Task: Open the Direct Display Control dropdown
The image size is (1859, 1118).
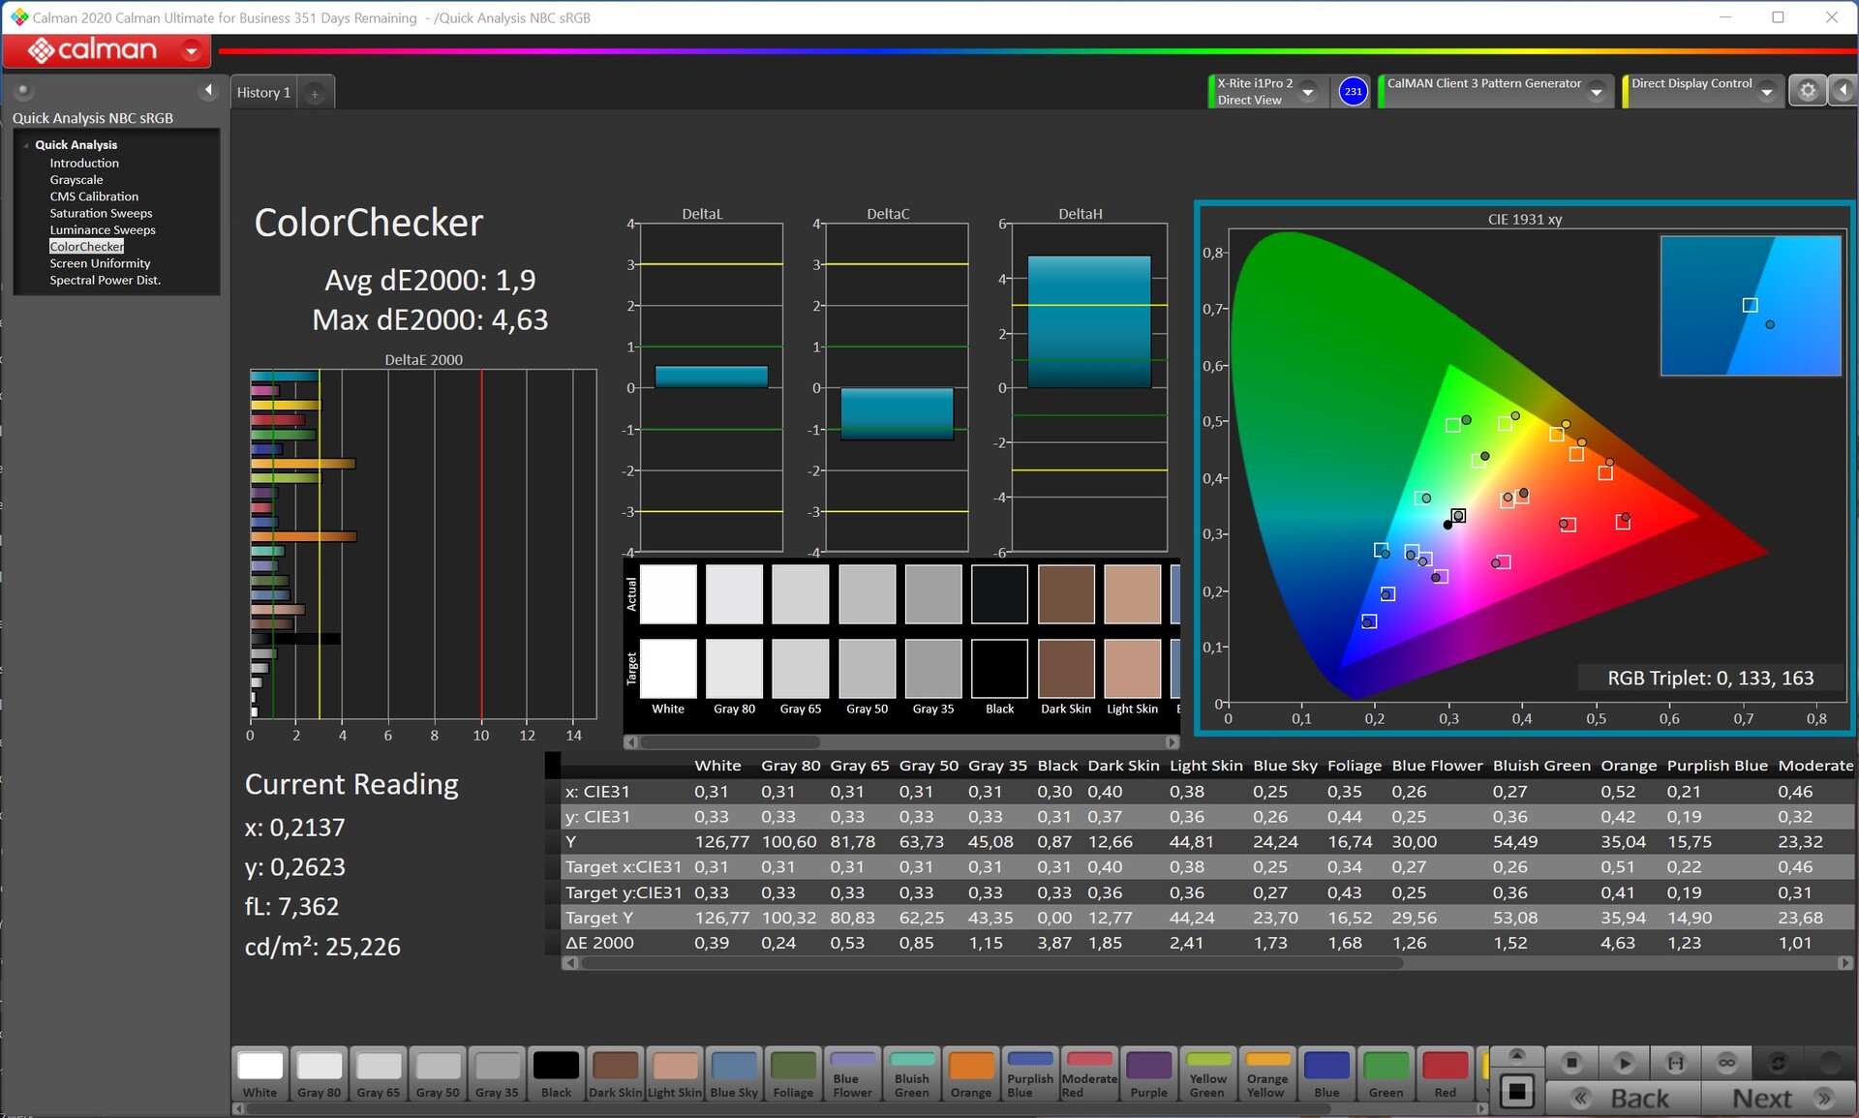Action: [x=1767, y=92]
